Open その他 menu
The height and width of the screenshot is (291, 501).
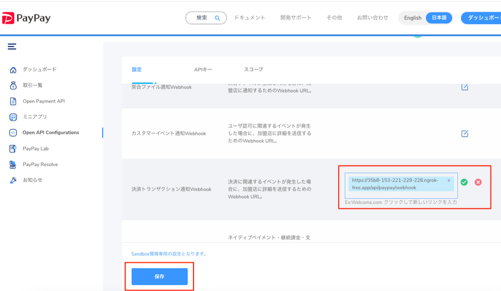(x=334, y=18)
